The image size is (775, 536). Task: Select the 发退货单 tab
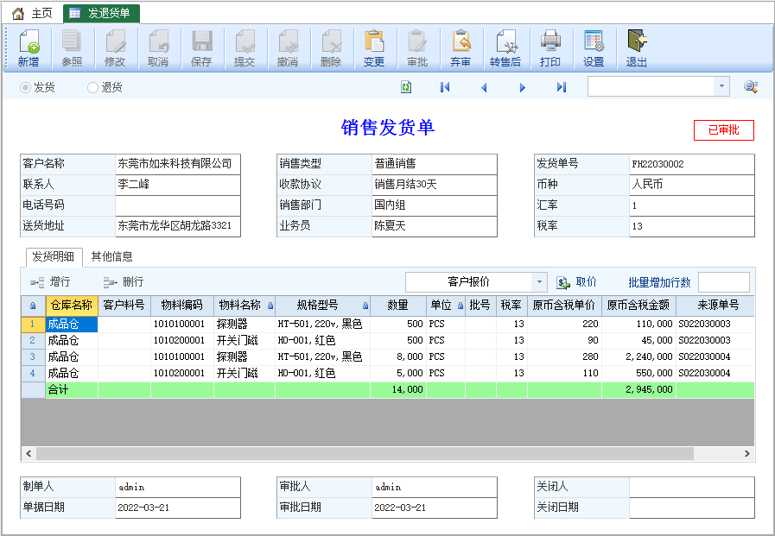(x=101, y=13)
